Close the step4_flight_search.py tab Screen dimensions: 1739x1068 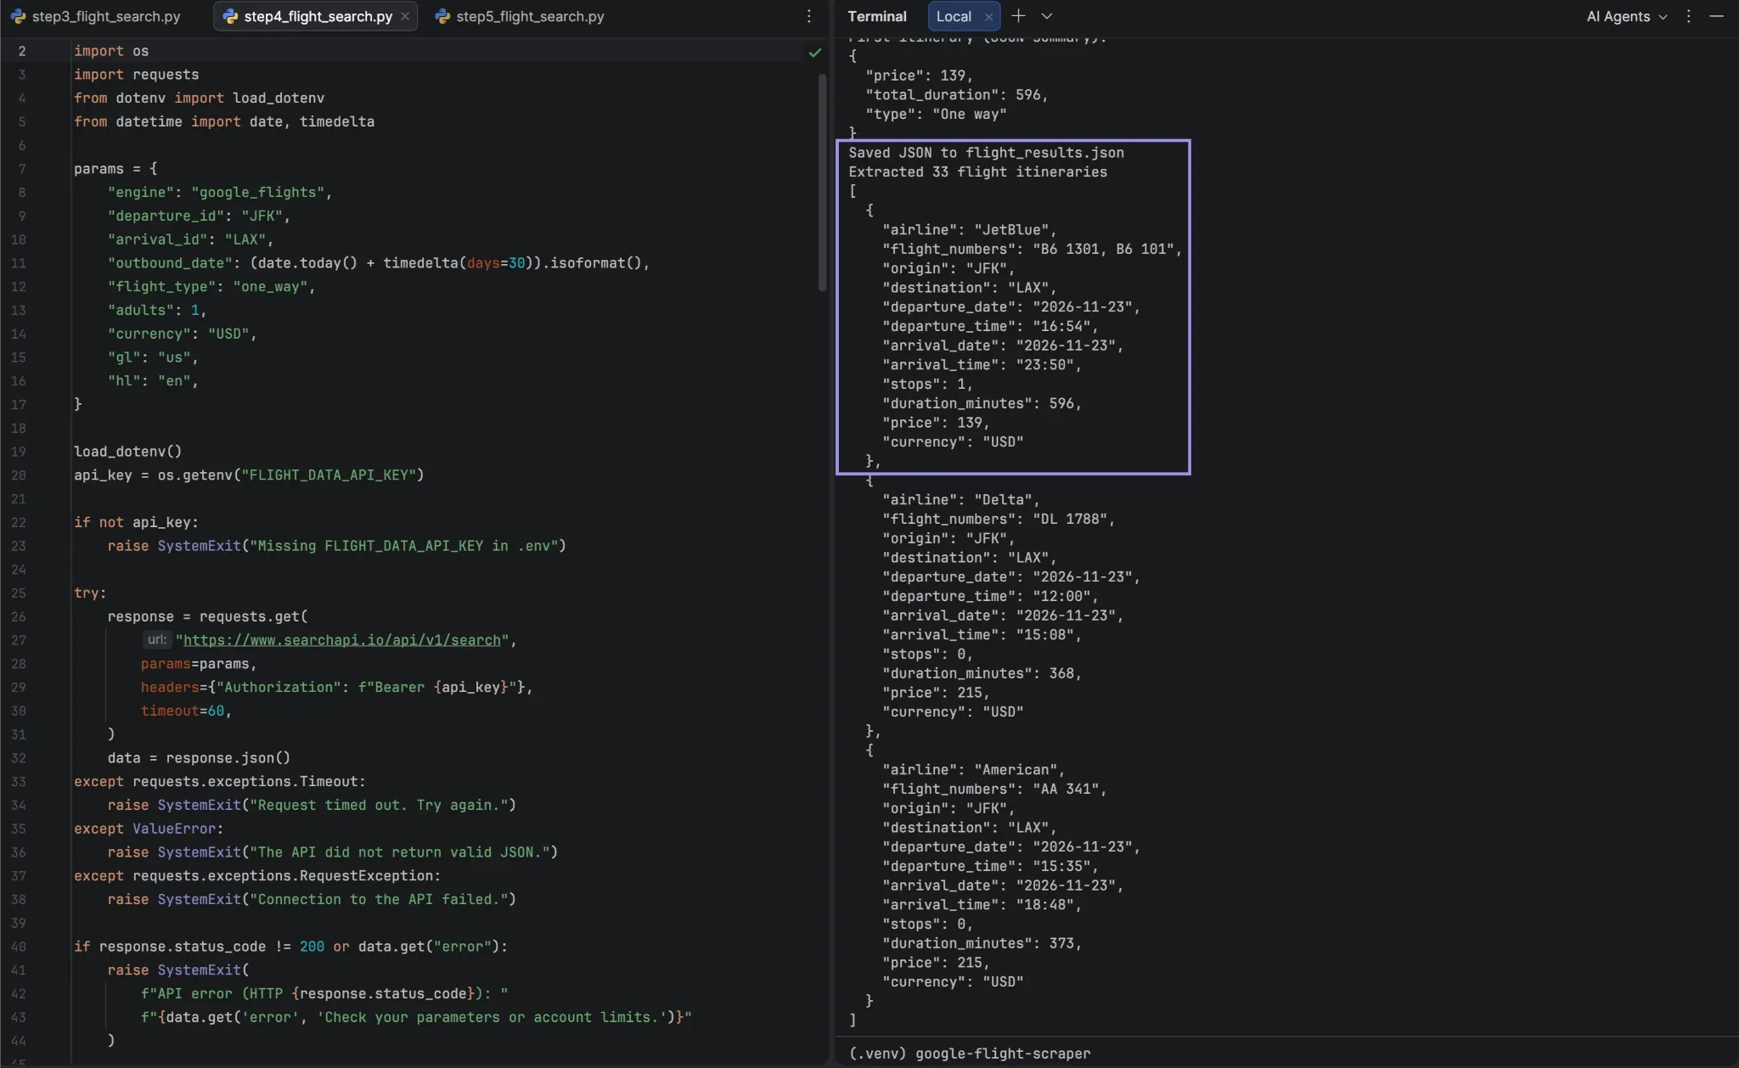coord(405,16)
